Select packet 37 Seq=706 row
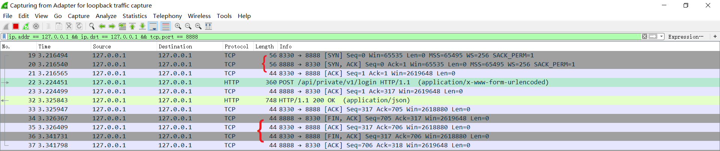Image resolution: width=720 pixels, height=151 pixels. coord(360,145)
